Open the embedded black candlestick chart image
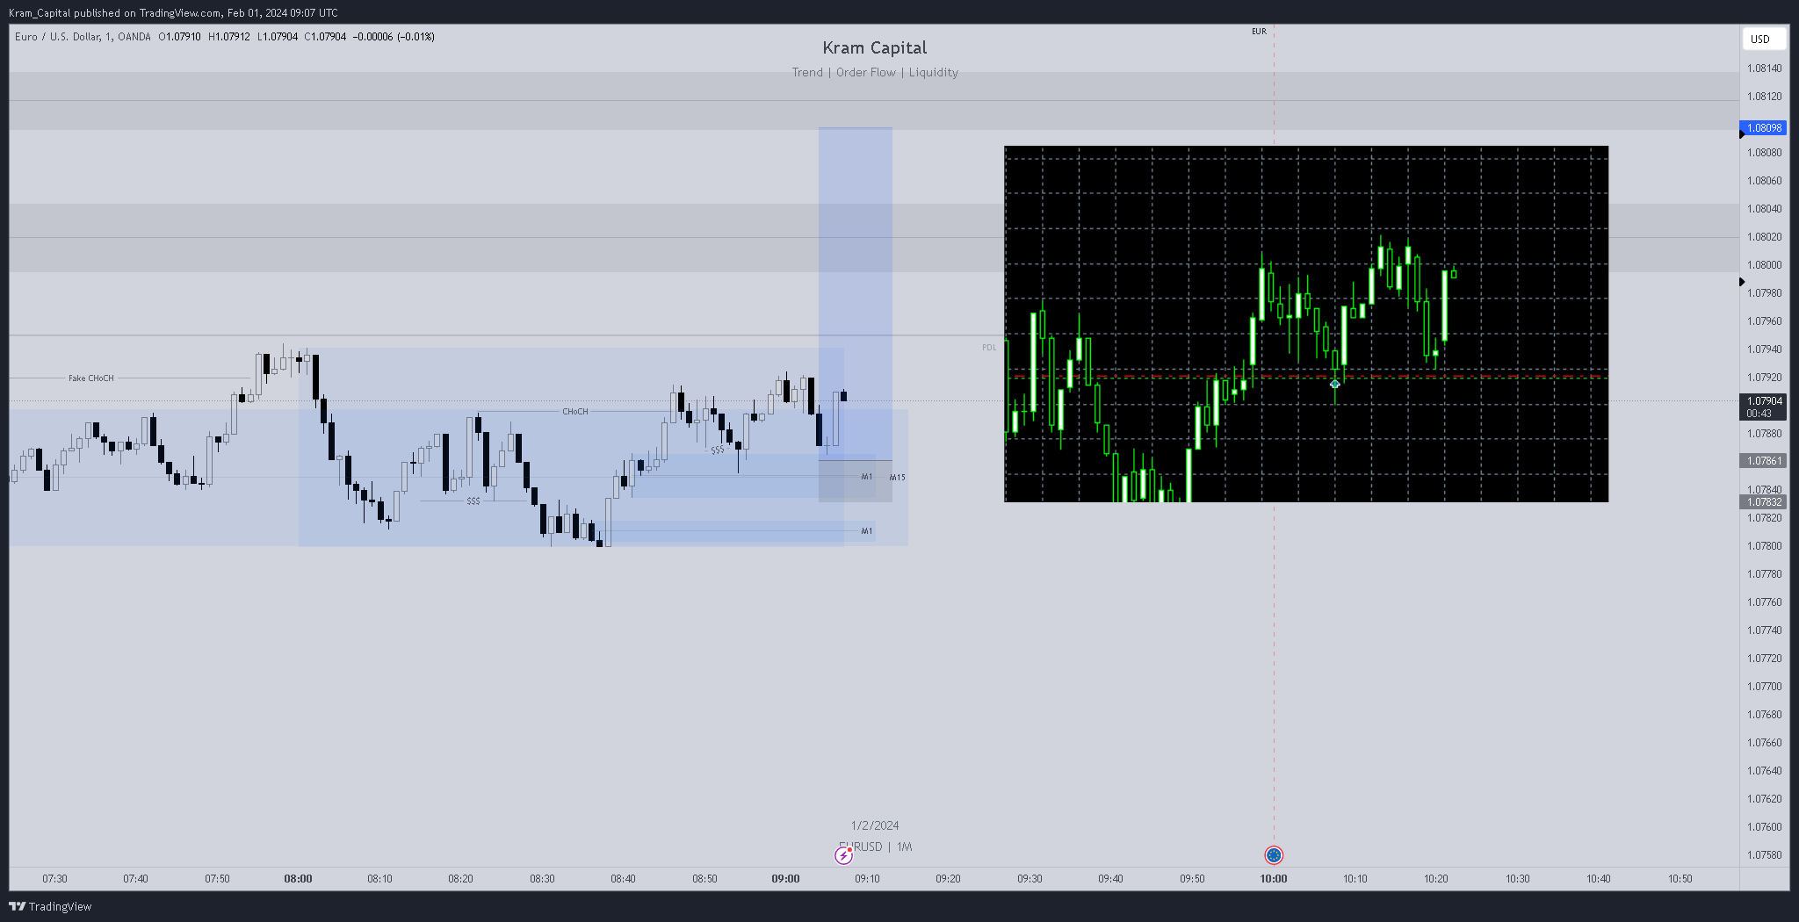Screen dimensions: 1799x922 pos(1306,324)
